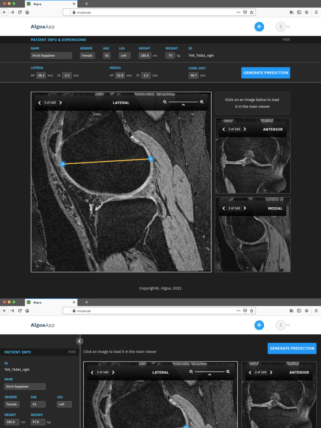The height and width of the screenshot is (428, 321).
Task: Click previous-image arrow in the Medial thumbnail
Action: pos(224,208)
